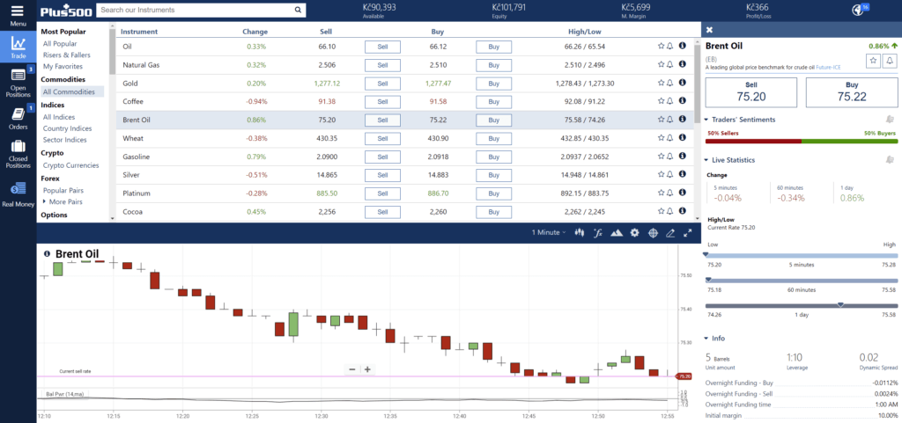Select the drawing pencil tool icon
This screenshot has height=423, width=902.
coord(670,232)
